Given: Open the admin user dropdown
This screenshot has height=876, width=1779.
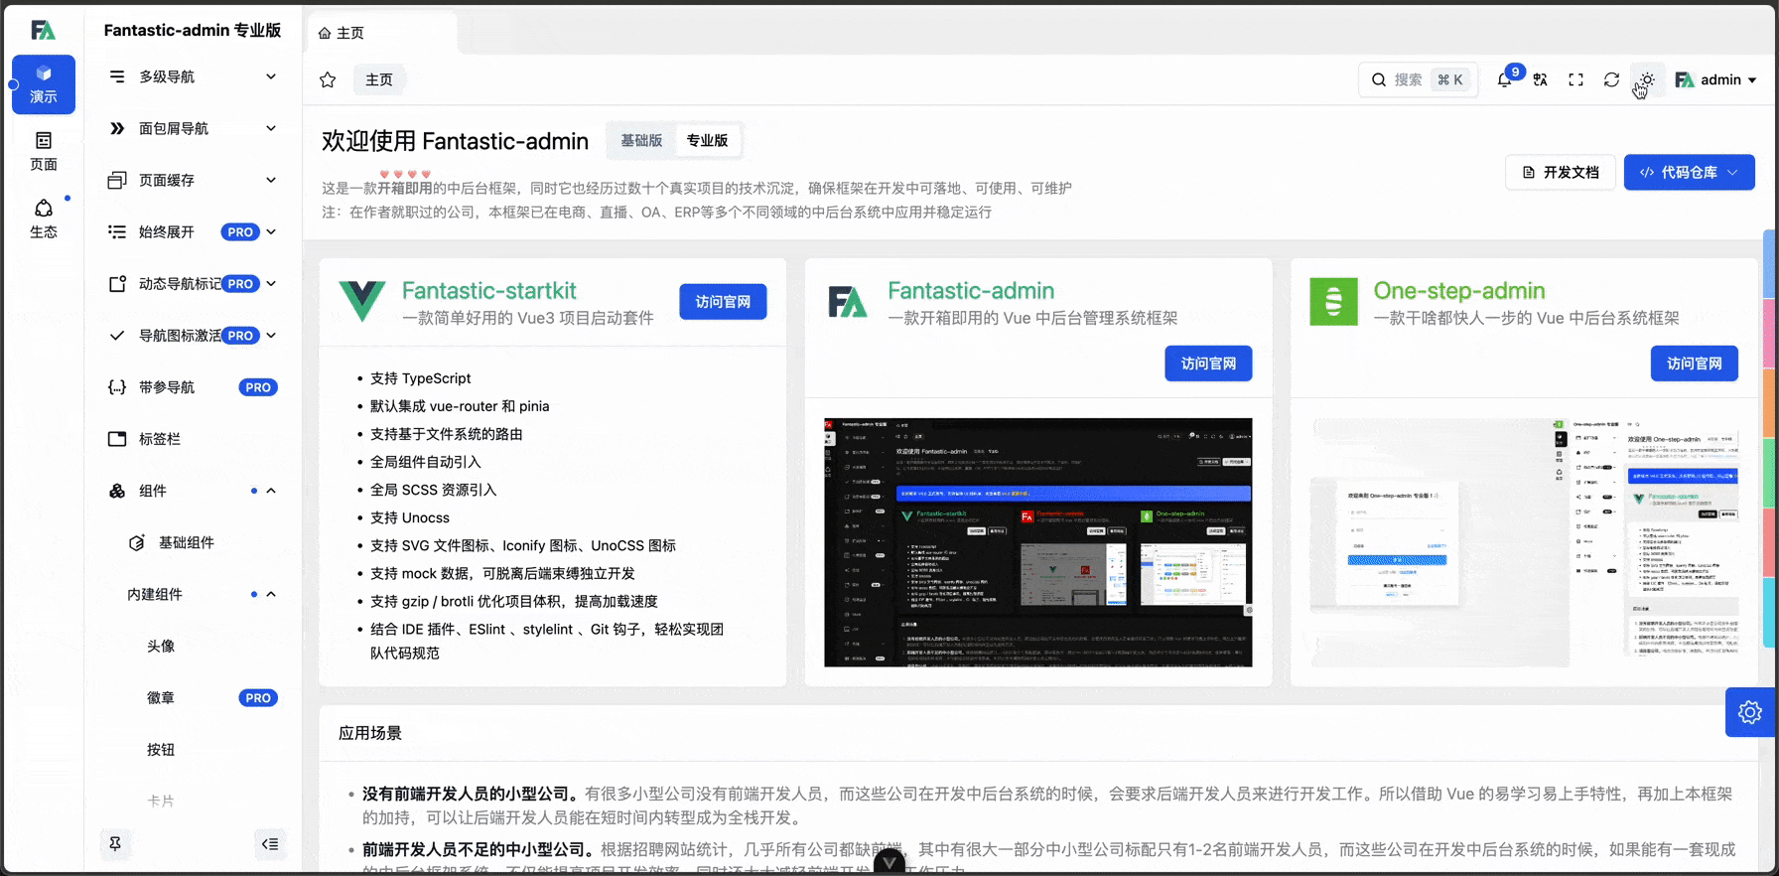Looking at the screenshot, I should [x=1715, y=79].
